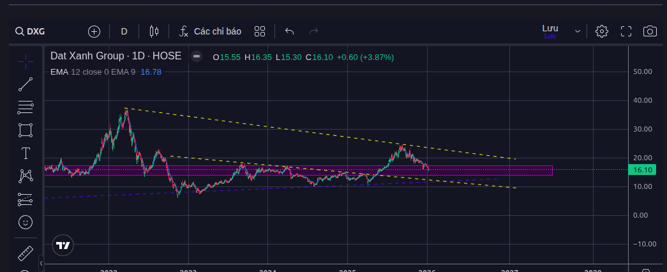Select the Dat Xanh Group chart title
The image size is (667, 272).
[x=116, y=56]
